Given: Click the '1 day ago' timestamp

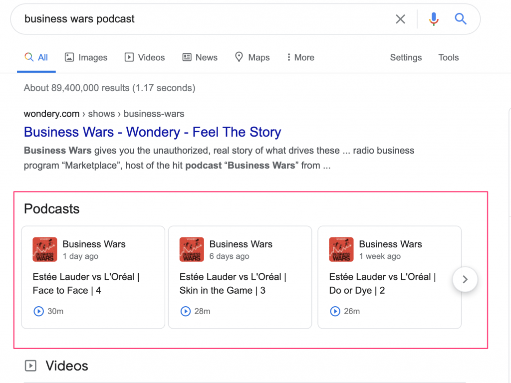Looking at the screenshot, I should coord(80,256).
